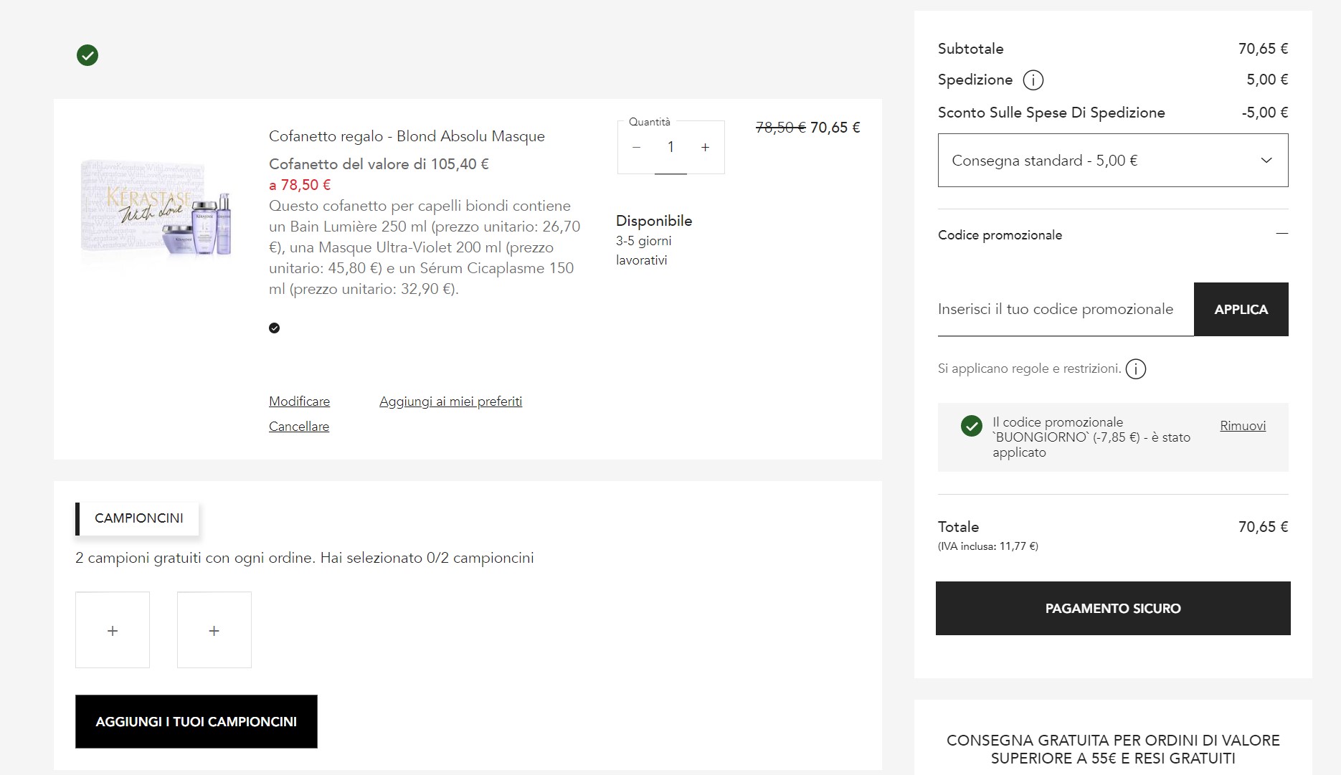Select the CAMPIONCINI tab
This screenshot has width=1341, height=775.
[x=137, y=518]
